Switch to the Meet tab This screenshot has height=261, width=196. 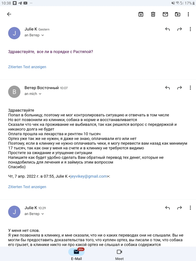[120, 254]
